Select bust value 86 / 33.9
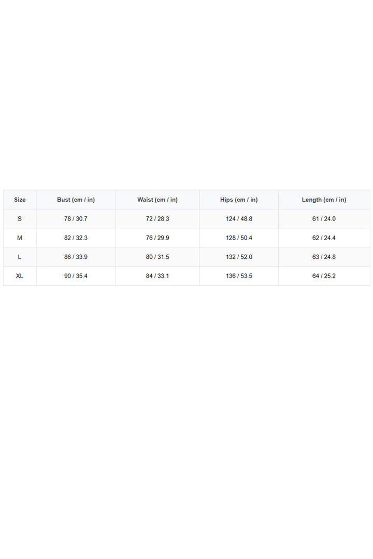The height and width of the screenshot is (559, 373). click(76, 257)
